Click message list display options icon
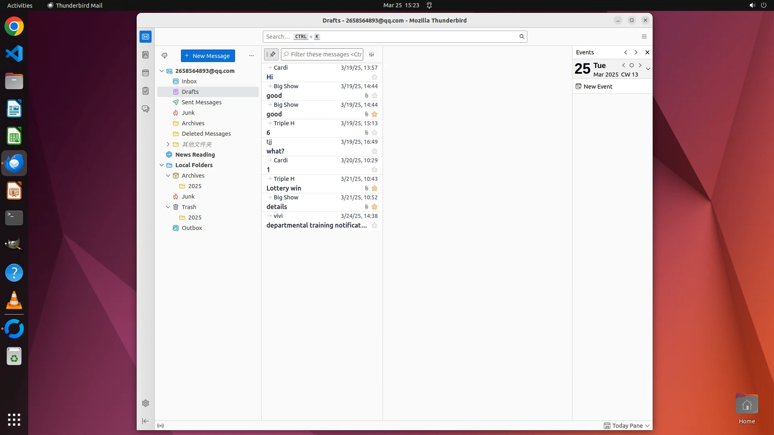This screenshot has width=774, height=435. (372, 54)
